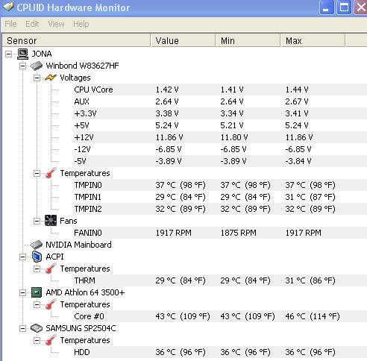This screenshot has height=361, width=367.
Task: Select the Winbond W83627HF chip icon
Action: (37, 66)
